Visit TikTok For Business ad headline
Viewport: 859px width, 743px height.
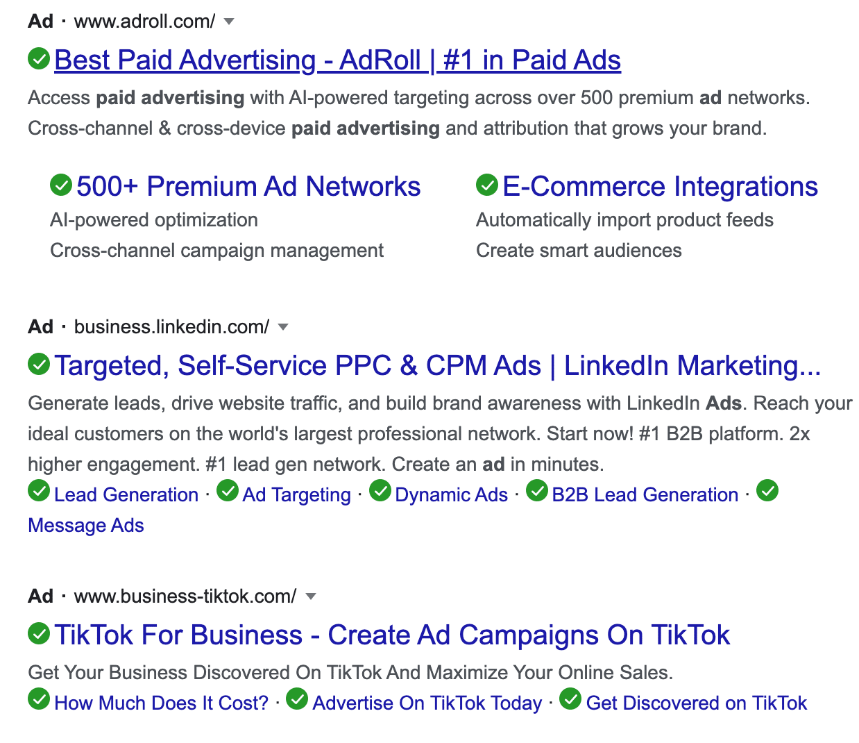point(392,635)
